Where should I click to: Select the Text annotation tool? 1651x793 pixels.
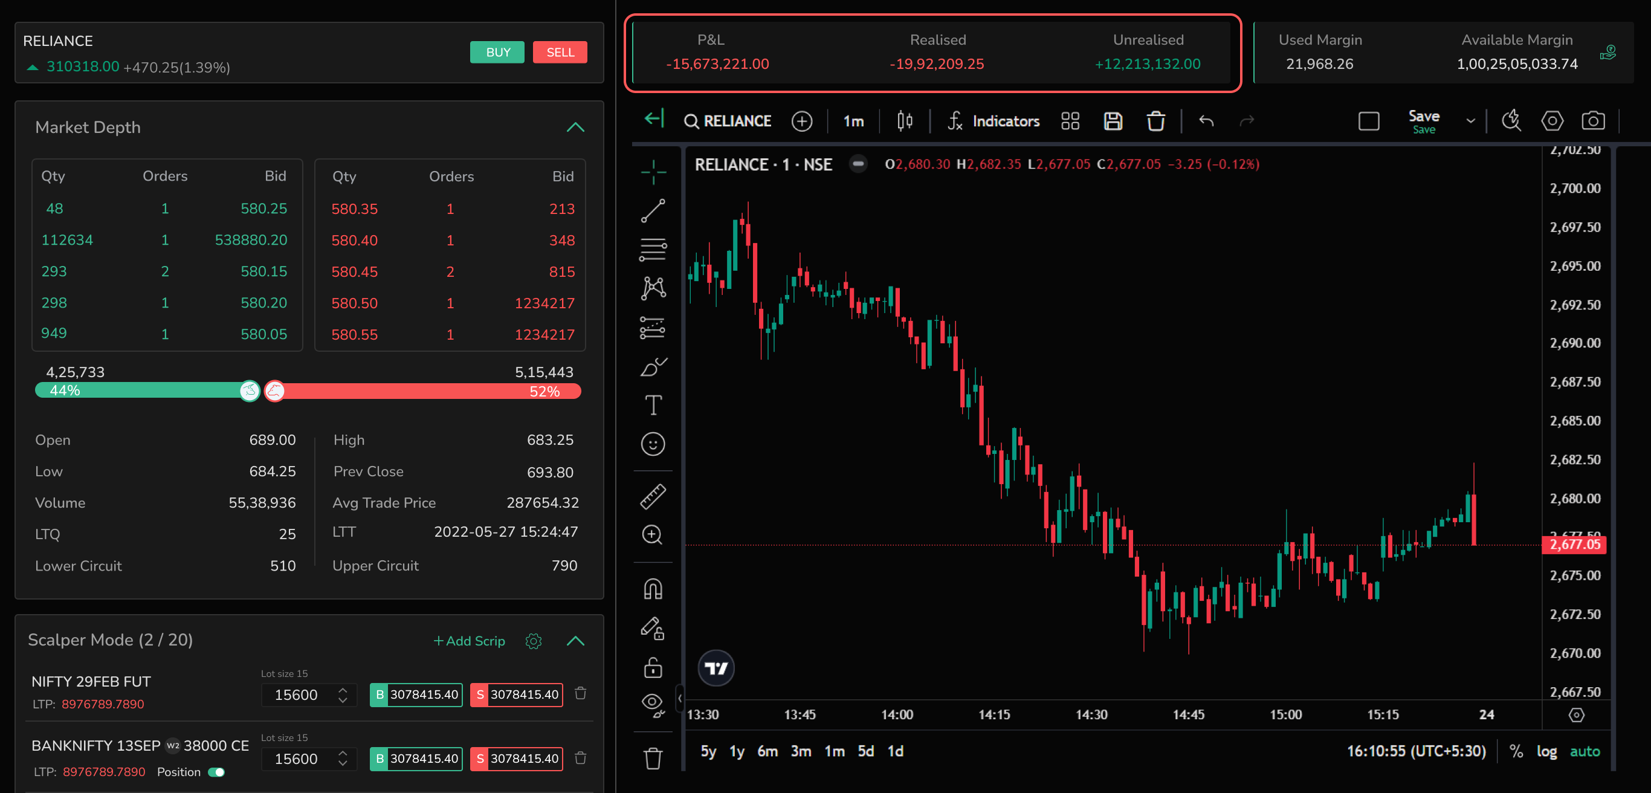tap(653, 405)
